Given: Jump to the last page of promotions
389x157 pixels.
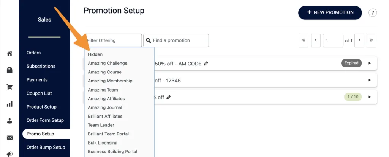Looking at the screenshot, I should (371, 40).
